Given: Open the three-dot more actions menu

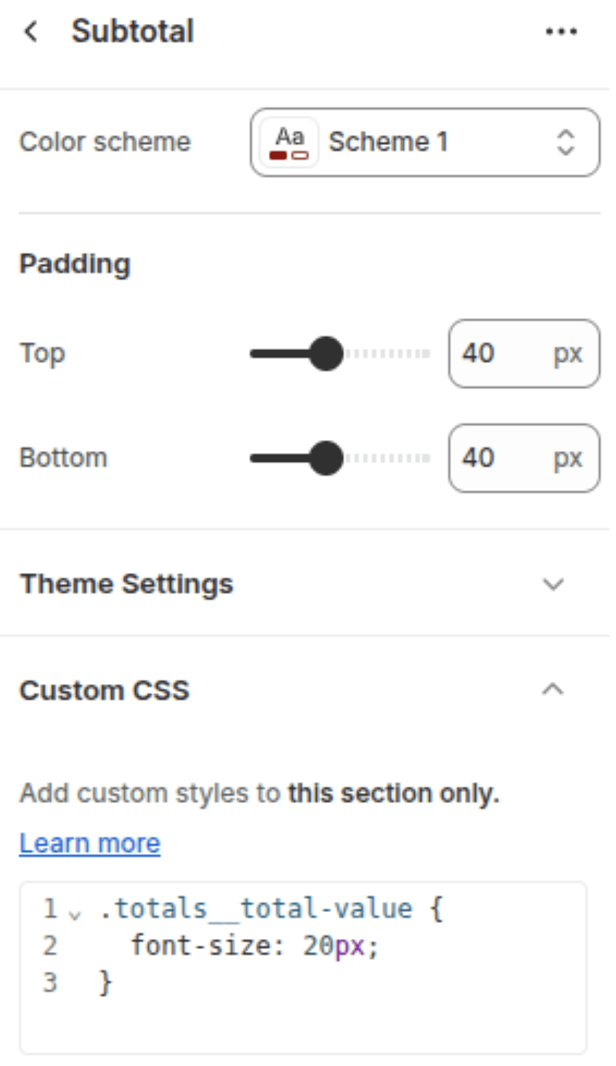Looking at the screenshot, I should (562, 31).
